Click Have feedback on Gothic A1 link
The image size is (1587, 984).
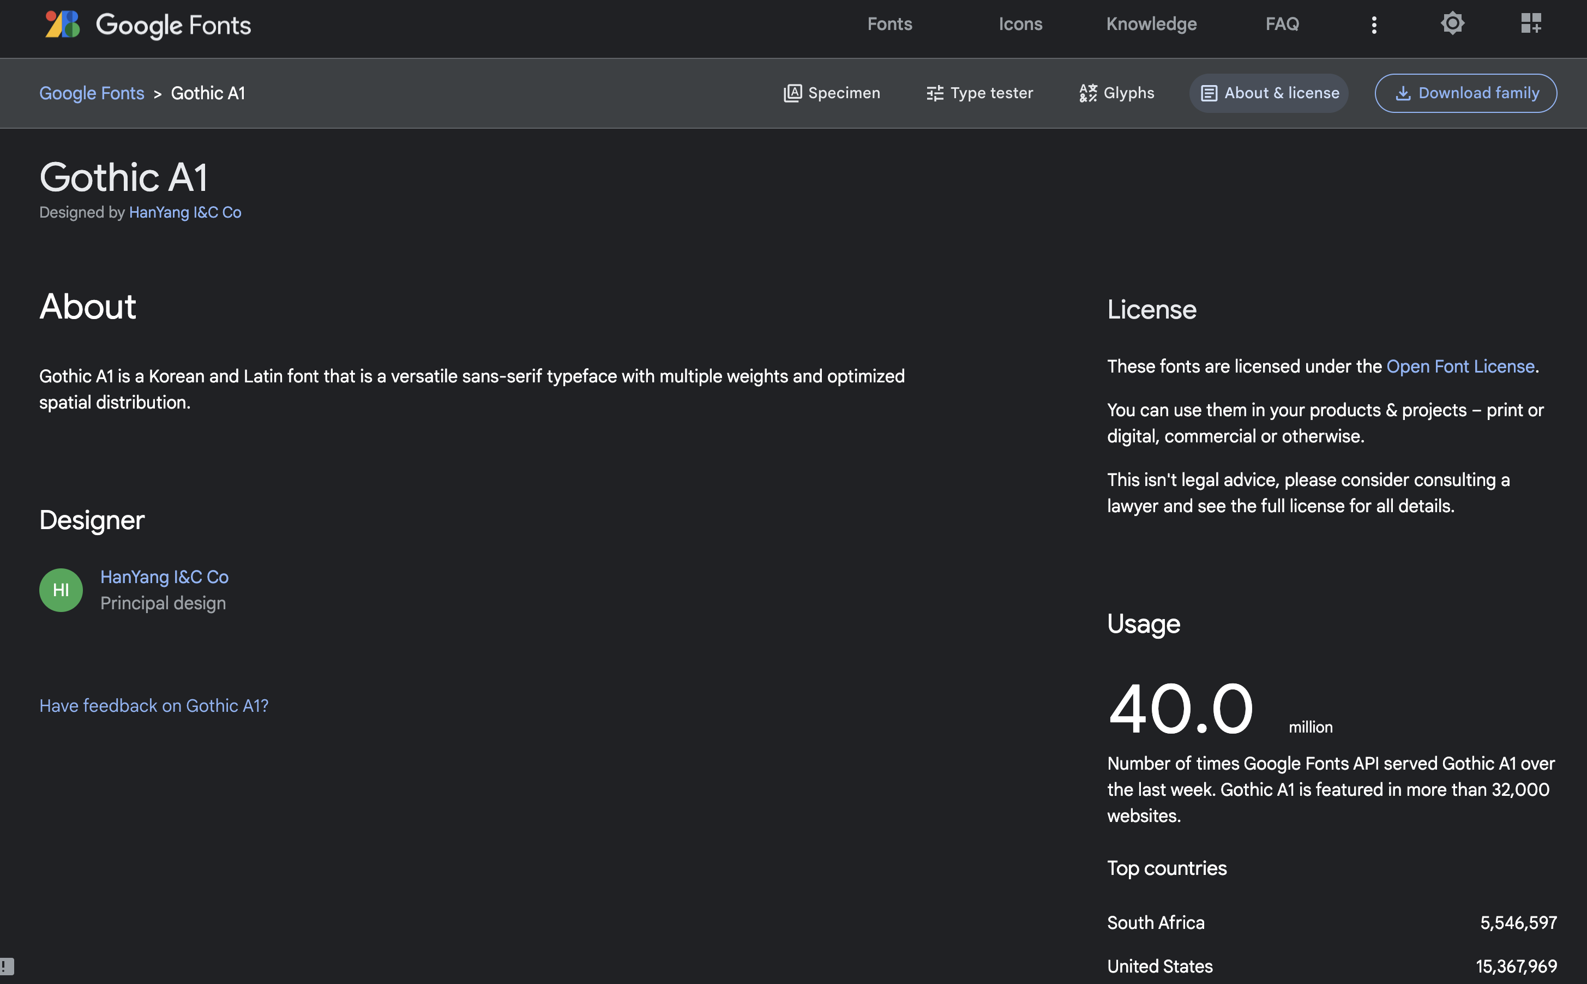154,705
